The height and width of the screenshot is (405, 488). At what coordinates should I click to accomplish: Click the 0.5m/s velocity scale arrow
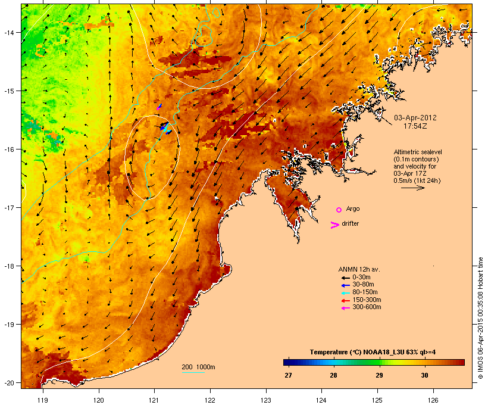coord(413,188)
